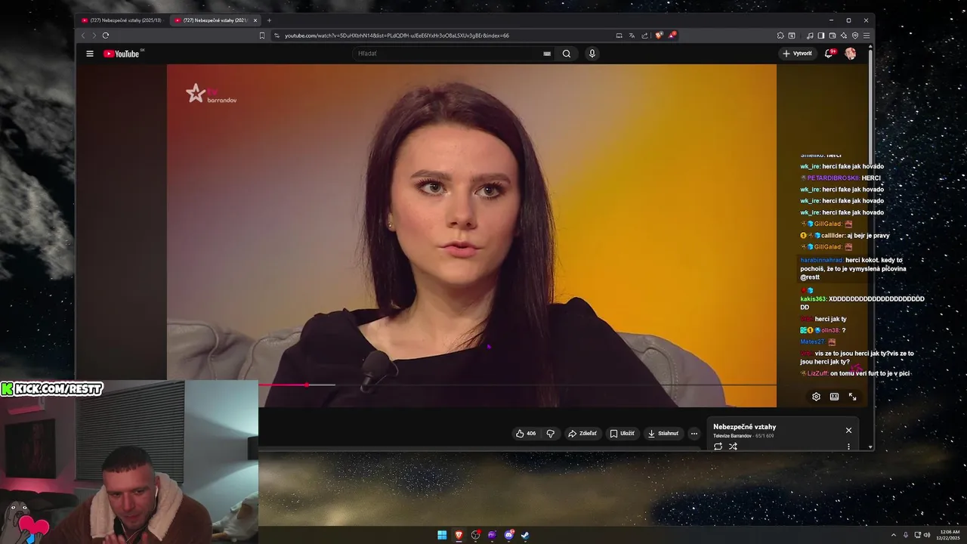Click the search magnifier button
The image size is (967, 544).
[x=567, y=54]
